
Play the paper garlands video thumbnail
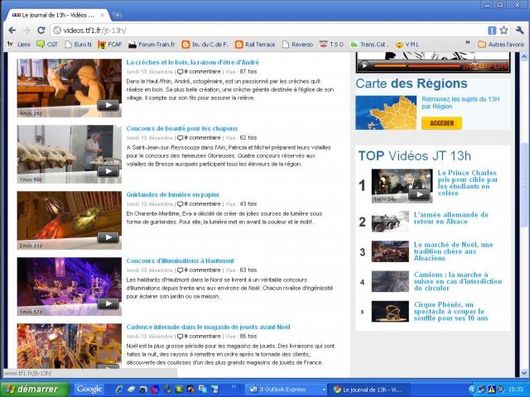[x=70, y=220]
